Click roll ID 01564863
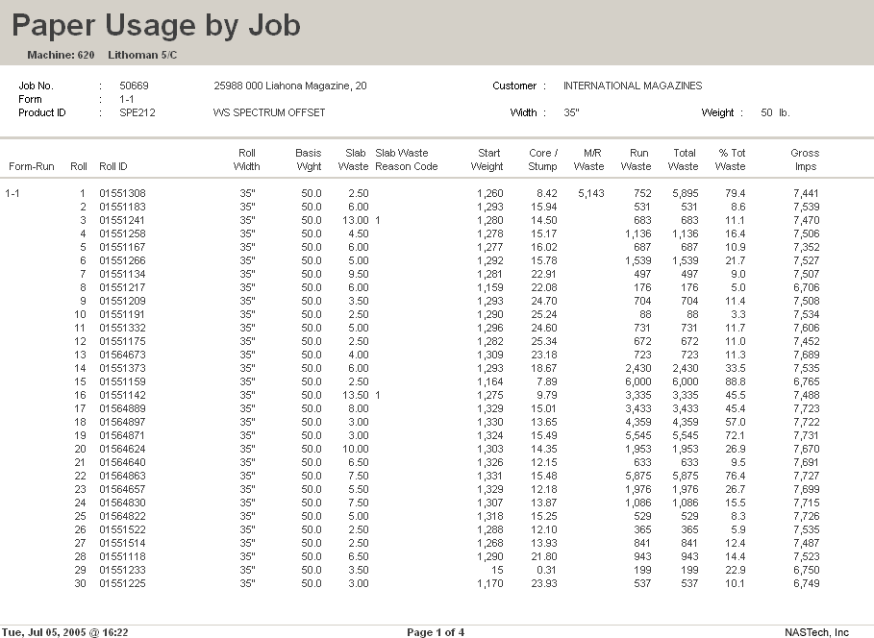 123,476
